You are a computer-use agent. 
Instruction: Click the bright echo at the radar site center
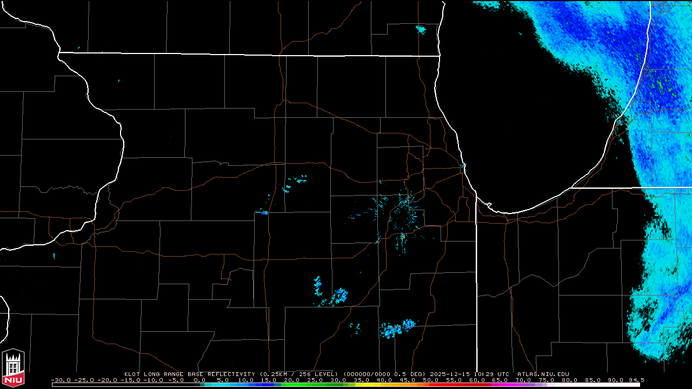[x=403, y=236]
